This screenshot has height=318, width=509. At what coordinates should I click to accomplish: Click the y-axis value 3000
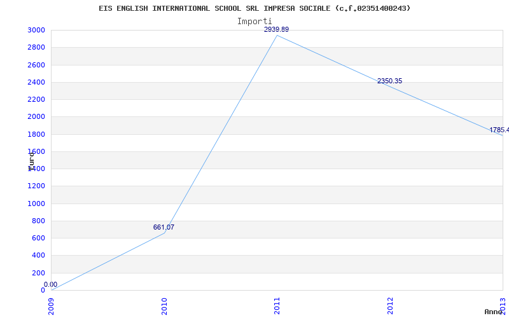tap(37, 30)
